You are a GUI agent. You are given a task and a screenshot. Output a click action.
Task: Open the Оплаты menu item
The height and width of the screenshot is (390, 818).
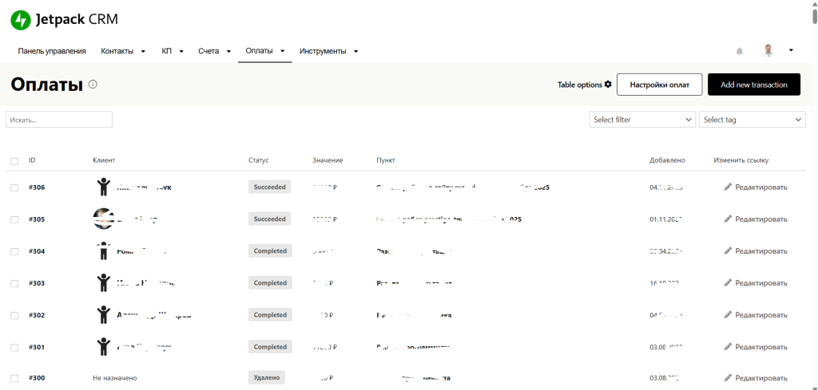click(x=259, y=51)
